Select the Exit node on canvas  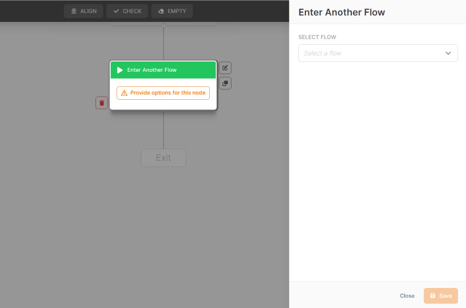pos(164,158)
